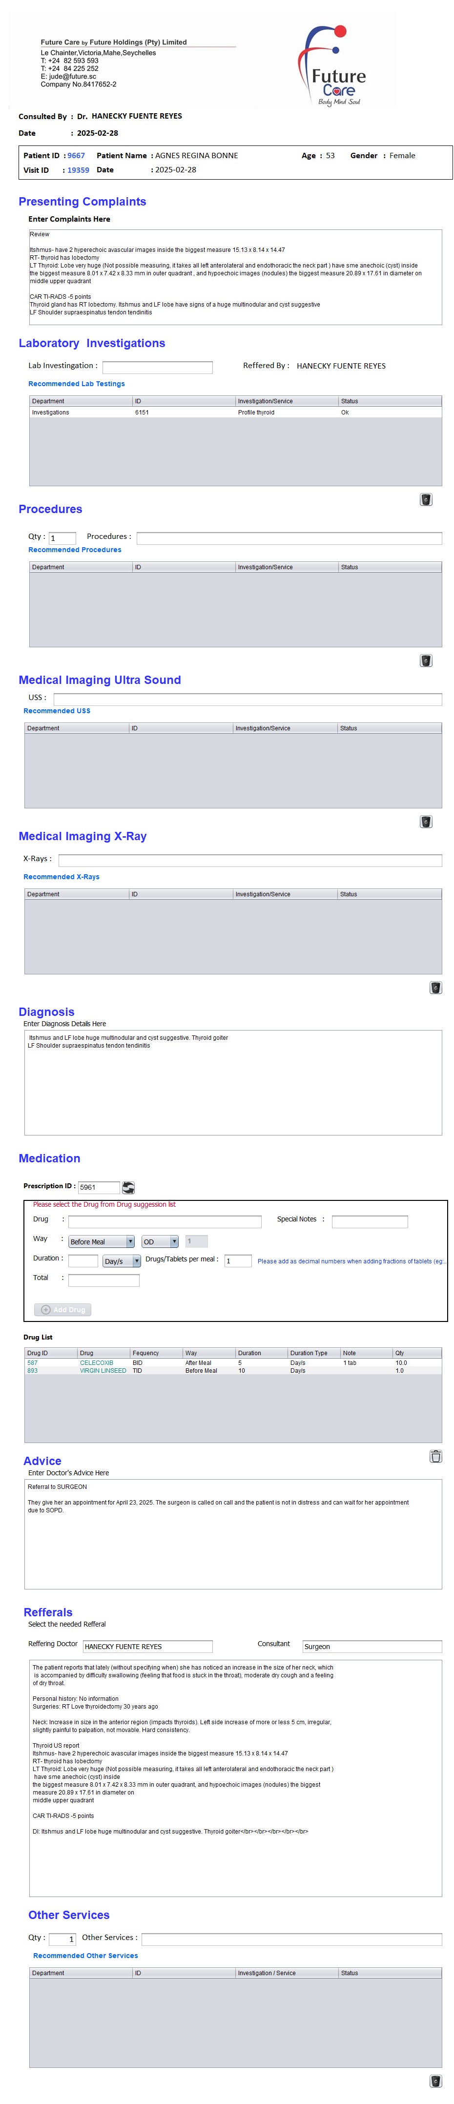Click trash icon below Recommended USS table

(425, 821)
